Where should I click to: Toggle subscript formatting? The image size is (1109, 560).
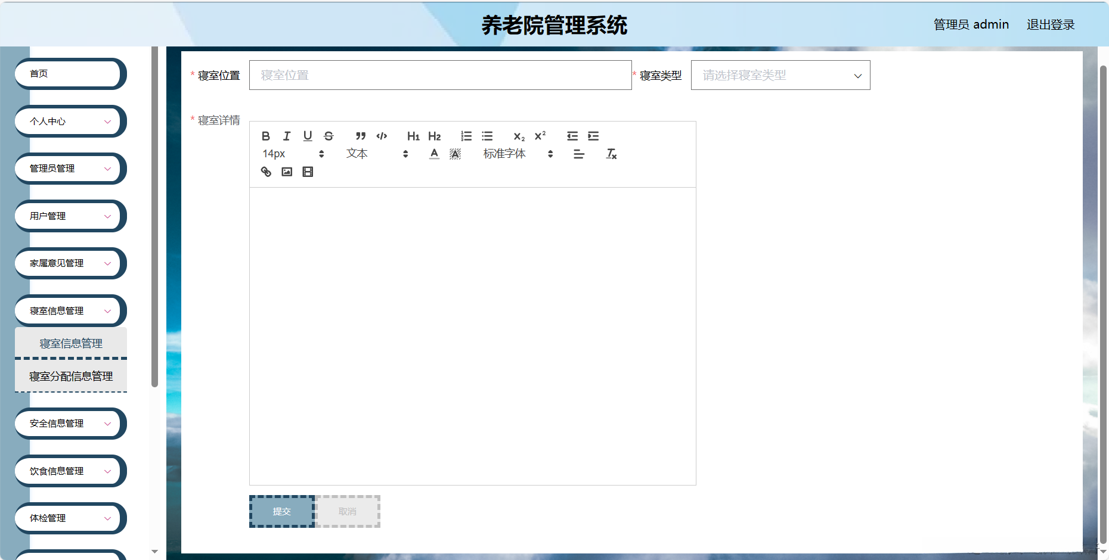tap(519, 136)
